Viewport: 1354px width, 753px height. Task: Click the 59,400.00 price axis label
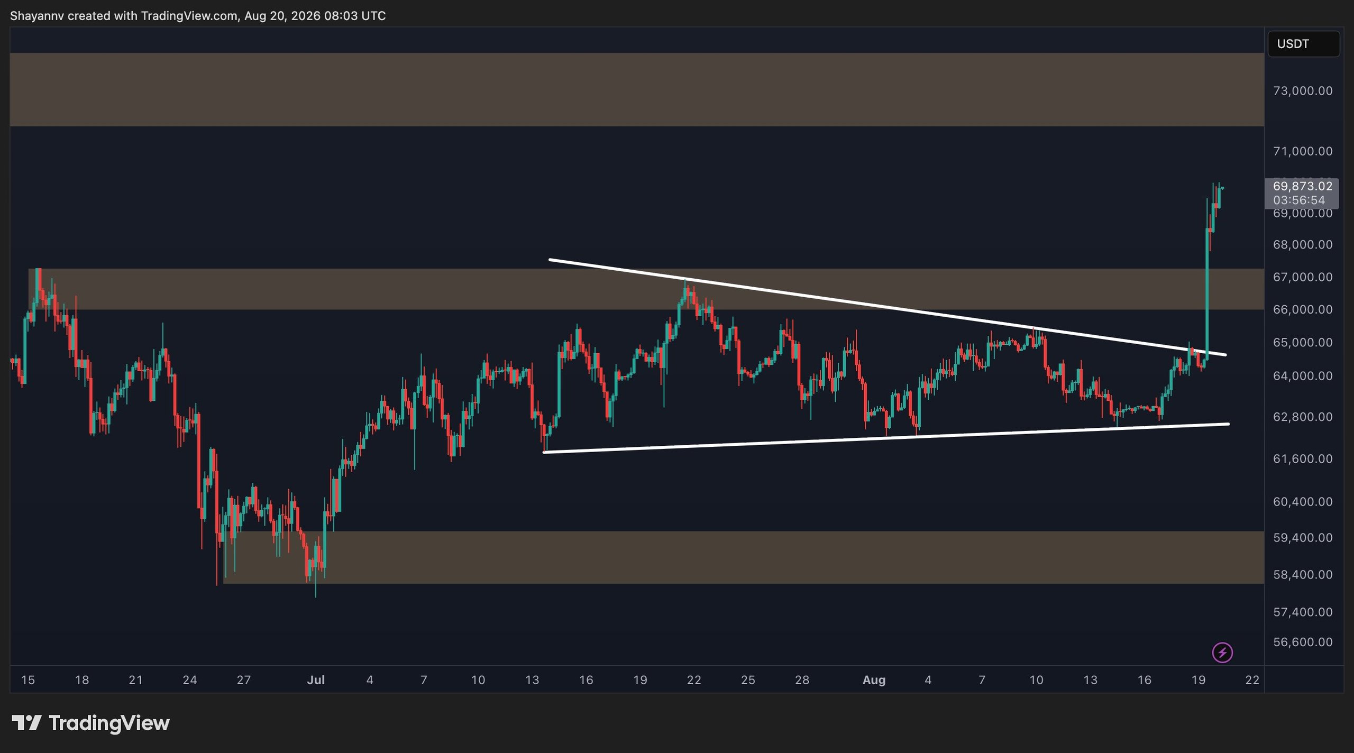[1303, 538]
